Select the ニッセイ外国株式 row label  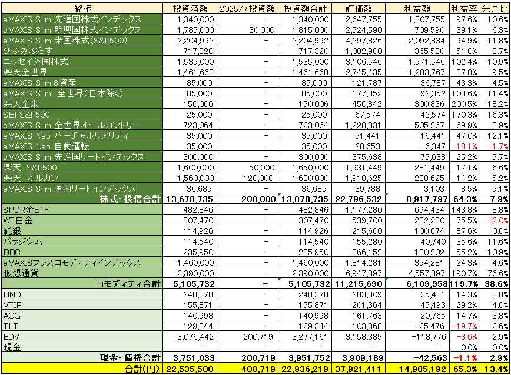click(x=82, y=62)
